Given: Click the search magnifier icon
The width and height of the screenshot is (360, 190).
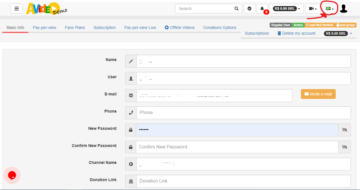Looking at the screenshot, I should point(236,8).
